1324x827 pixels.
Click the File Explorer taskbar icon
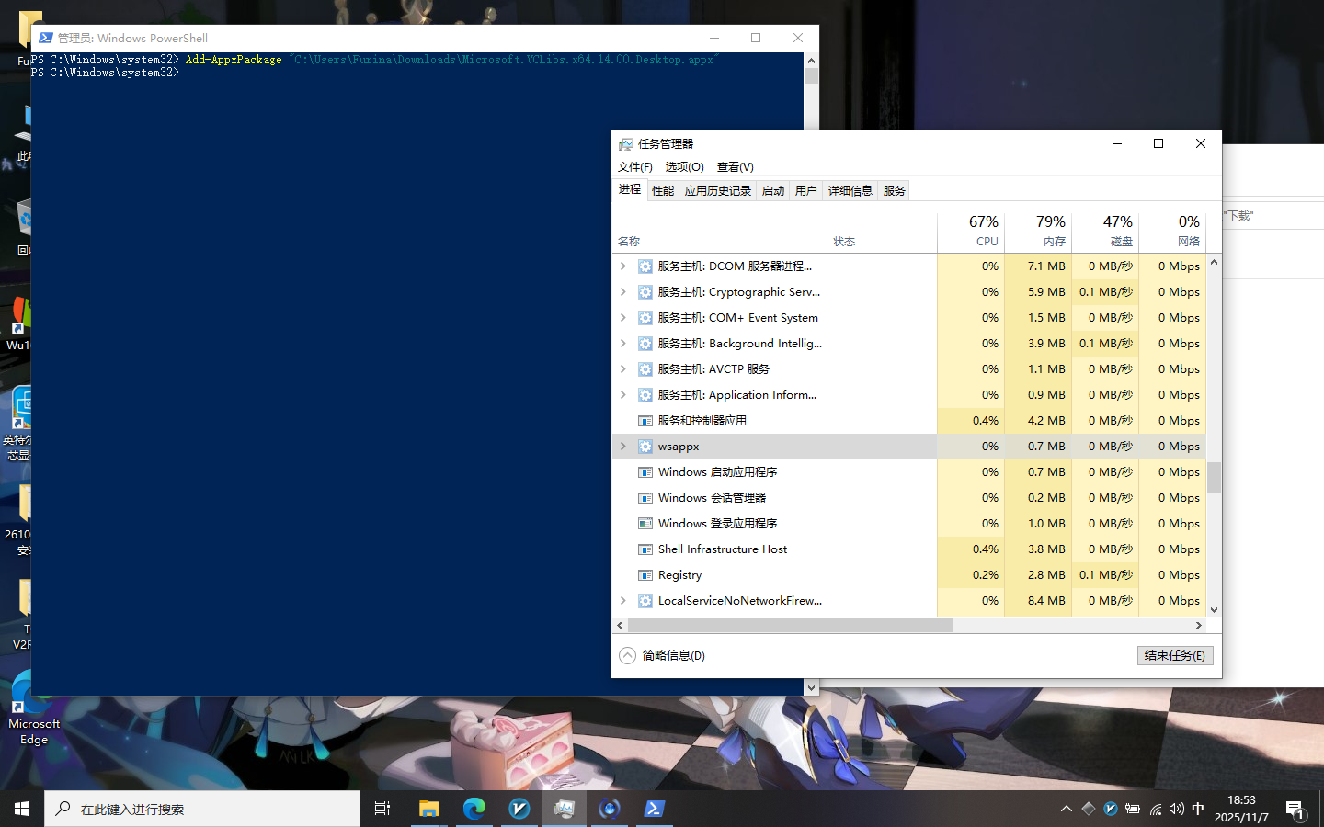(428, 809)
